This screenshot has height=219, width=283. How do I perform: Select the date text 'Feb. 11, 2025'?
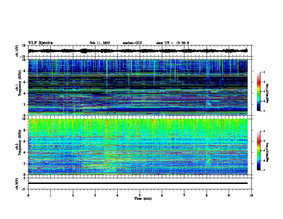[100, 43]
